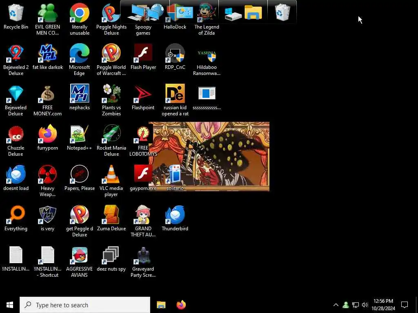Click the 'Type here to search' box
The width and height of the screenshot is (418, 313).
point(85,305)
